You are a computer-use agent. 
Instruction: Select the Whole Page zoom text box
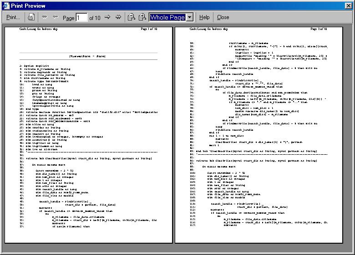(x=167, y=17)
